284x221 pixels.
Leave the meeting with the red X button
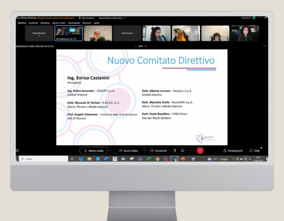click(x=200, y=151)
